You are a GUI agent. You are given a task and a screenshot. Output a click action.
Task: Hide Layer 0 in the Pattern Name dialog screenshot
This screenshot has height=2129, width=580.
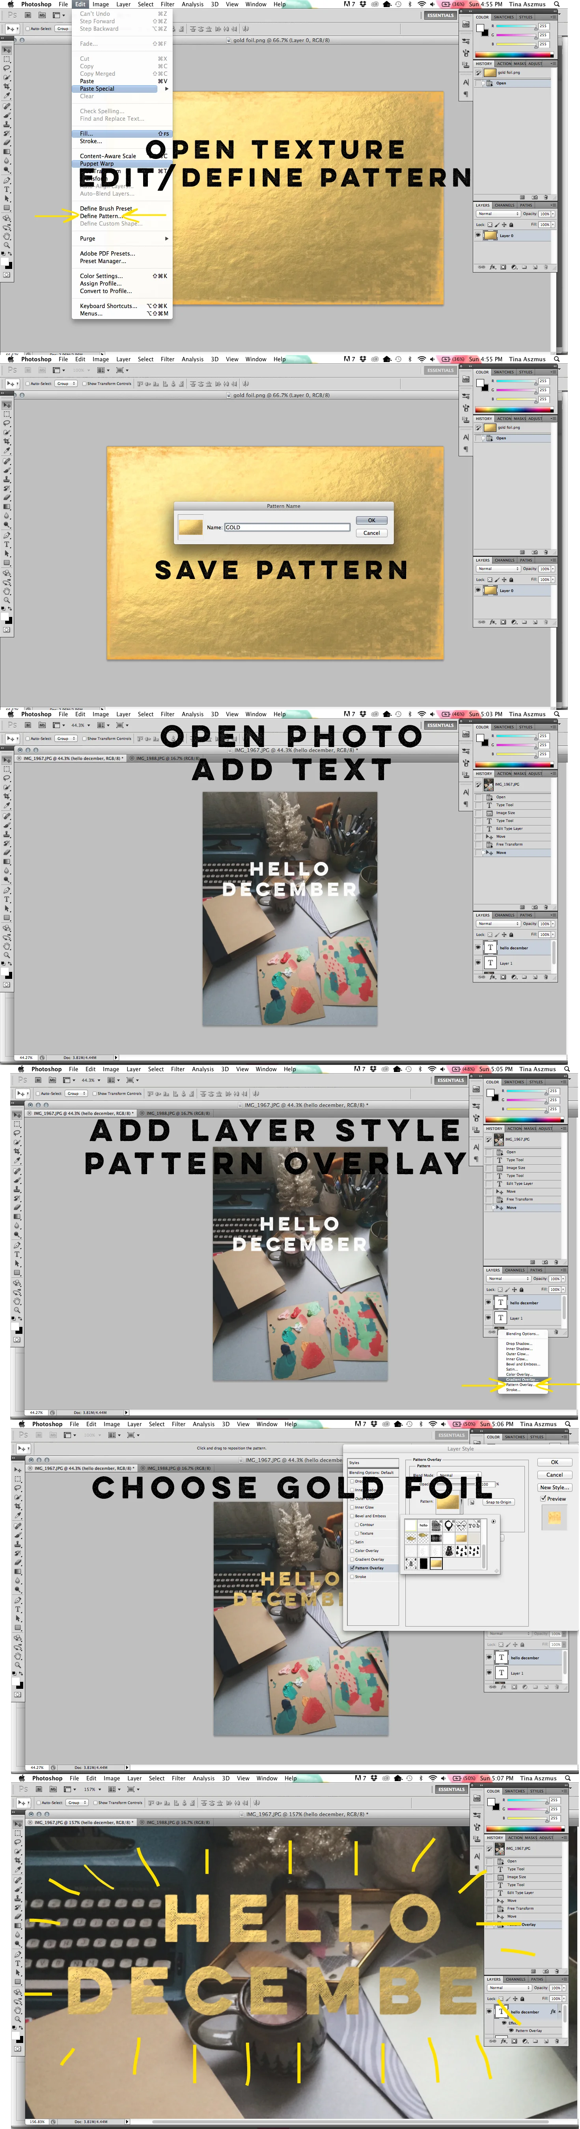coord(478,590)
